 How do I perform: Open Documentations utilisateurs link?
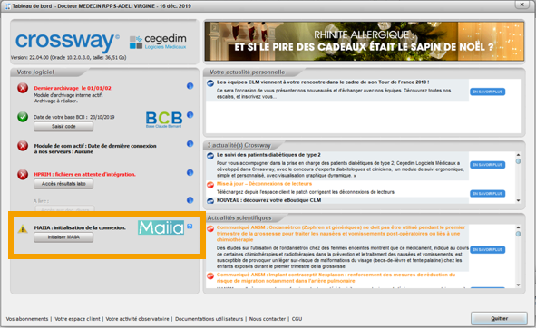click(x=209, y=319)
